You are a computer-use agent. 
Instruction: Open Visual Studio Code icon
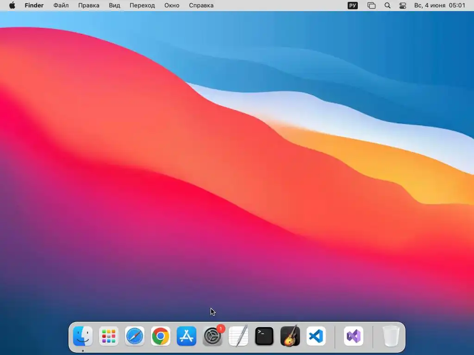tap(316, 336)
